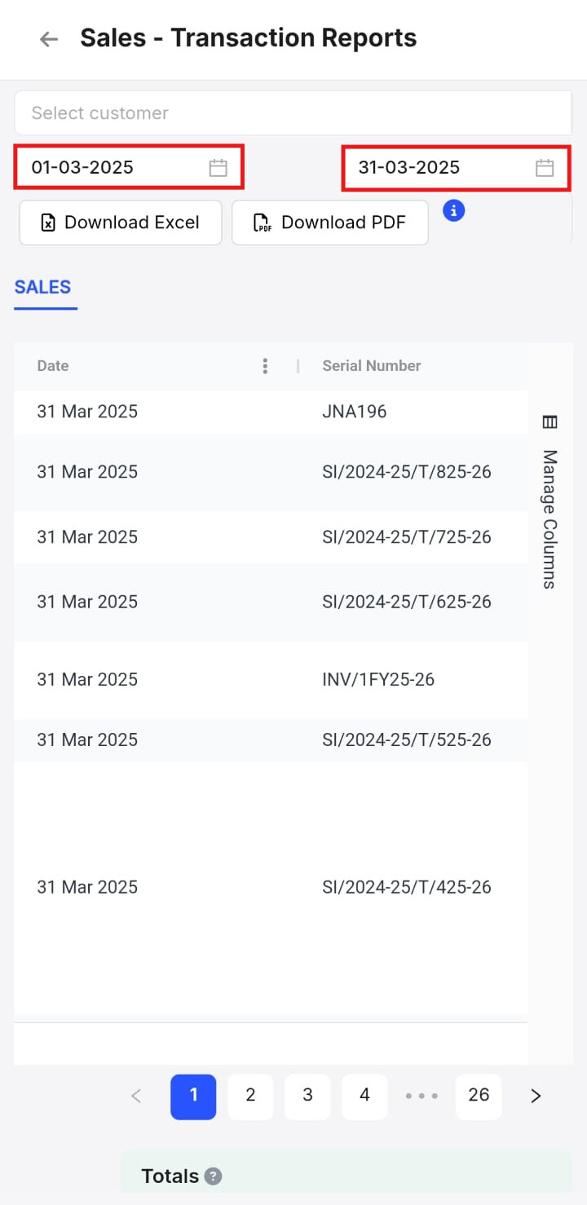Click Download Excel button
587x1205 pixels.
(121, 223)
